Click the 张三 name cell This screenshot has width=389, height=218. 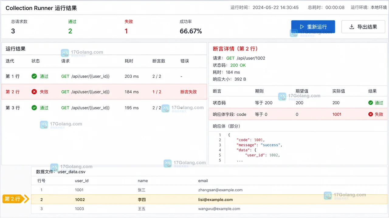pos(142,190)
